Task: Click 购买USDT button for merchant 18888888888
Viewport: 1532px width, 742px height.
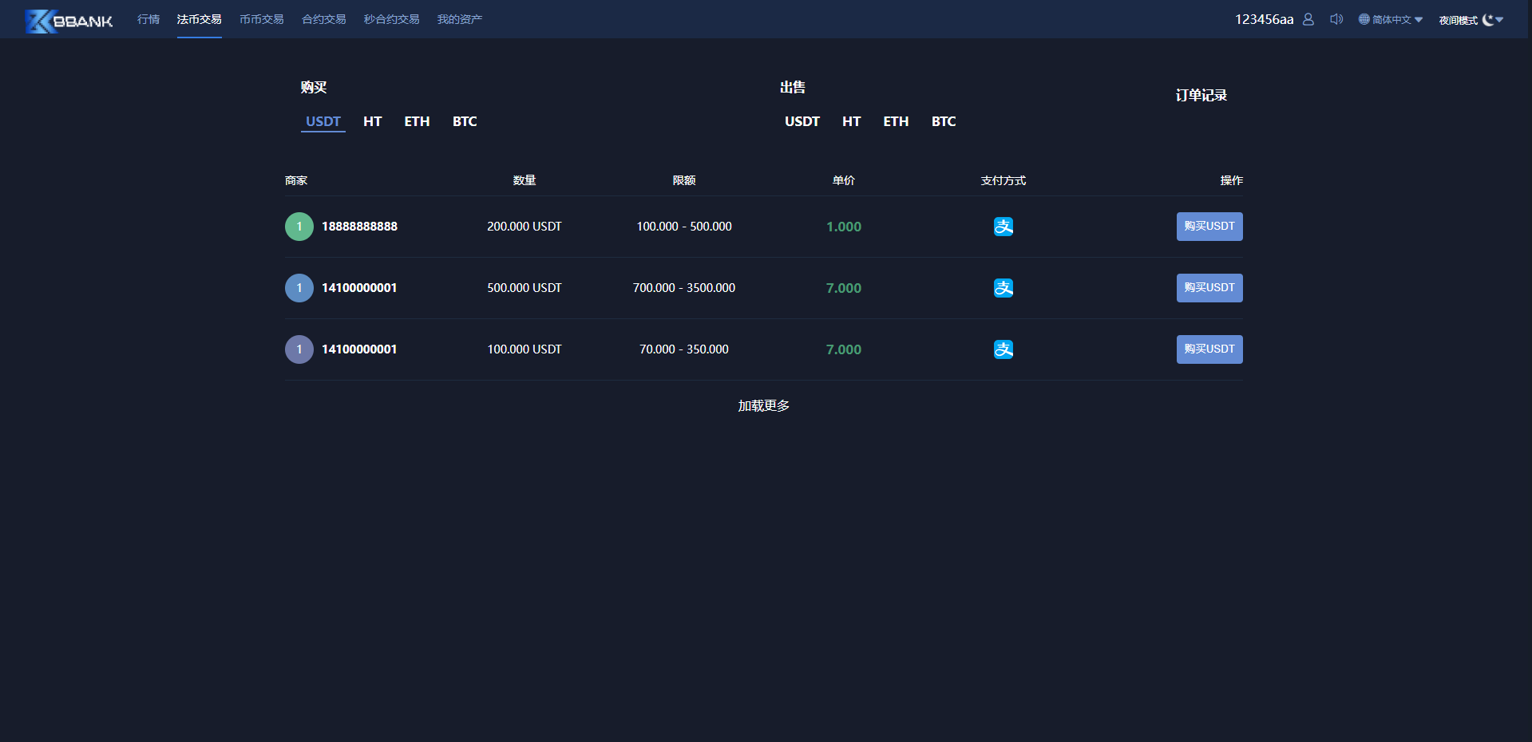Action: [x=1209, y=227]
